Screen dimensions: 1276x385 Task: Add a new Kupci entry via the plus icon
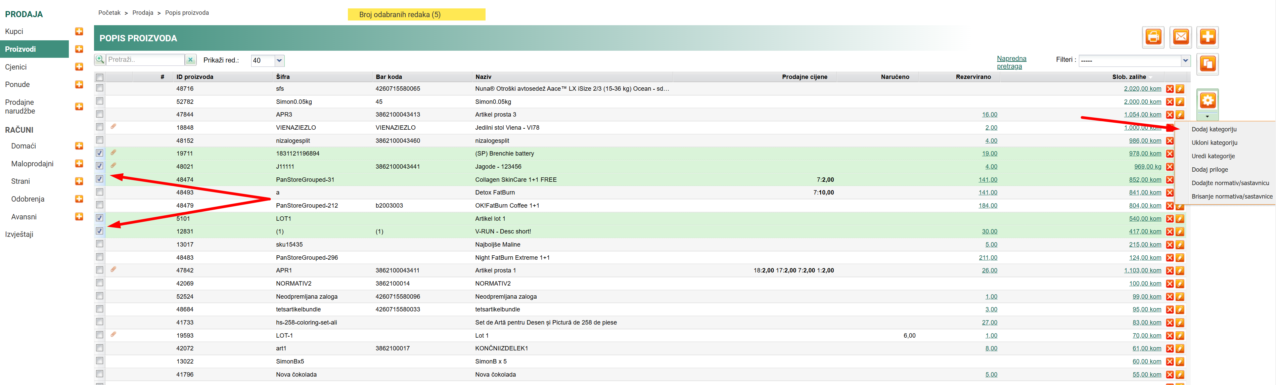pos(79,32)
